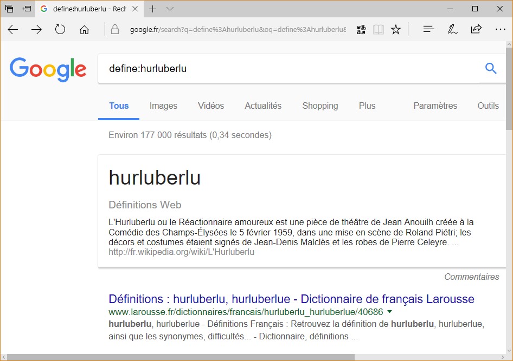Click the Larousse green URL text

pos(246,312)
